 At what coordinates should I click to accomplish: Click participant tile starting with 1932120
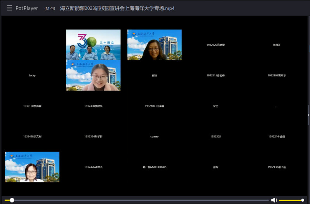click(x=32, y=106)
